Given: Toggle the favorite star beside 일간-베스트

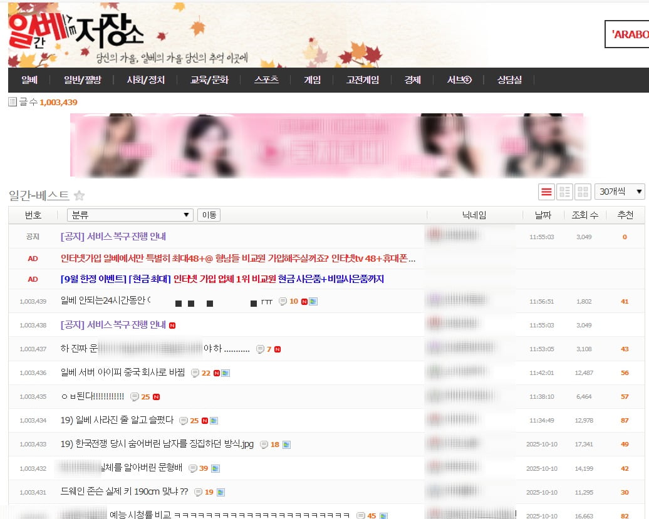Looking at the screenshot, I should (x=80, y=195).
